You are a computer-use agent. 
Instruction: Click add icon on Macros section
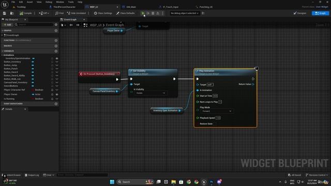(x=56, y=46)
